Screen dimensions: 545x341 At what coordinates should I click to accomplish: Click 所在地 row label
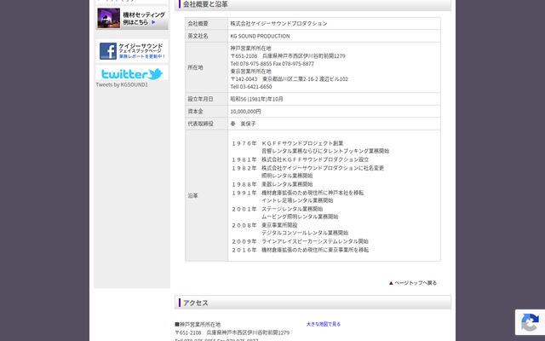[195, 67]
